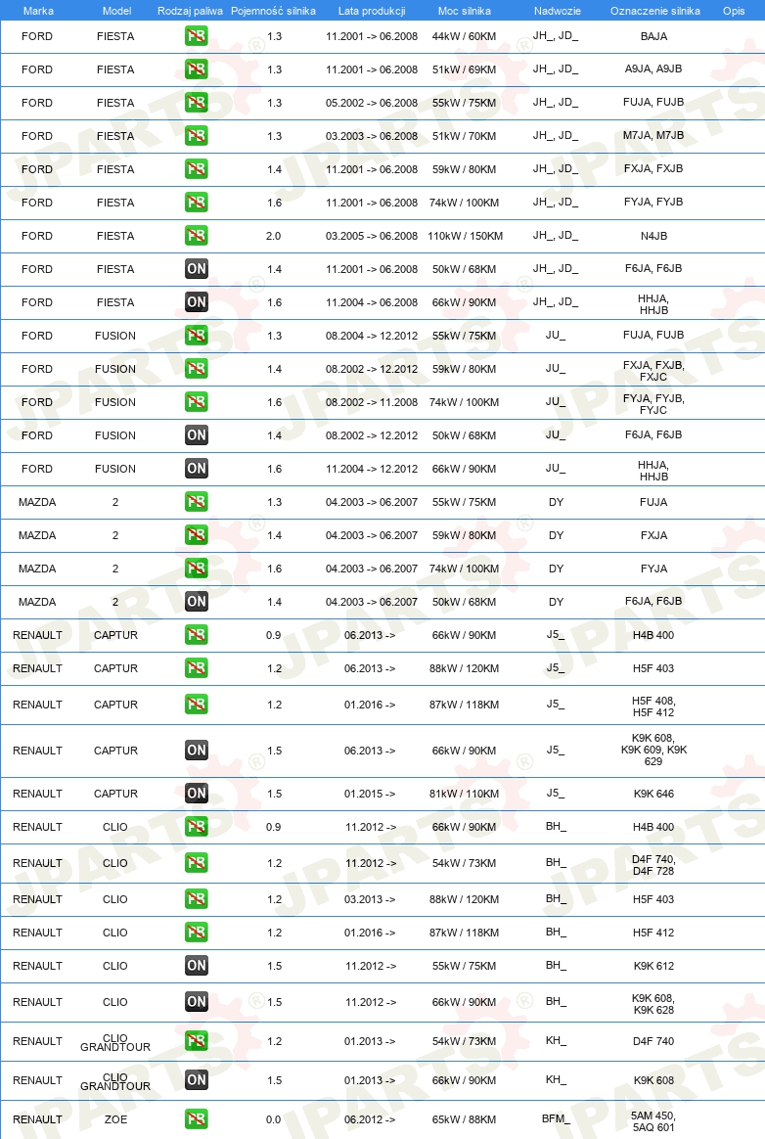Click diesel ON icon in Fiesta 1.6 HHJA row

pos(197,302)
